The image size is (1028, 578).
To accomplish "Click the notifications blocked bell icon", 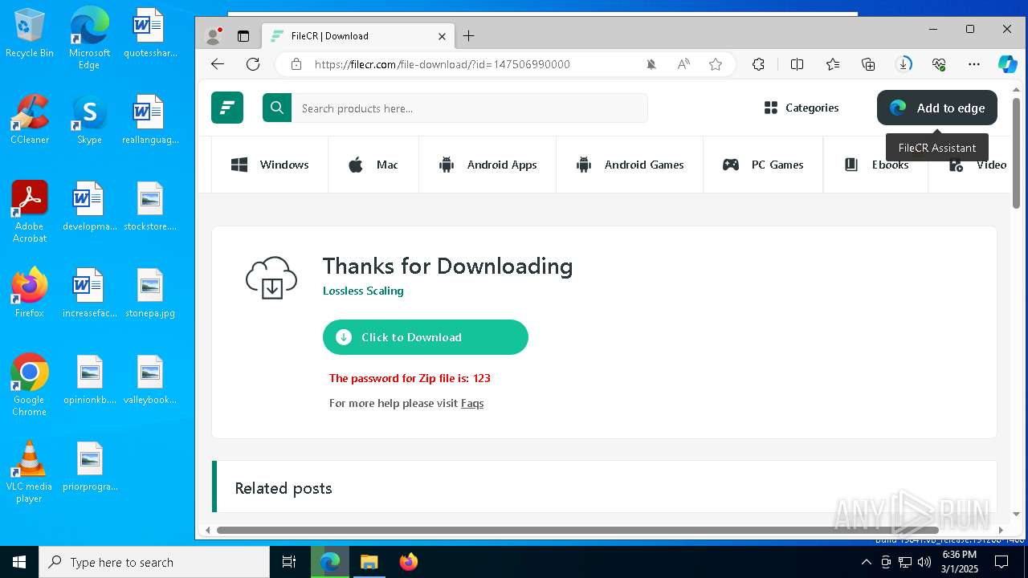I will (651, 64).
